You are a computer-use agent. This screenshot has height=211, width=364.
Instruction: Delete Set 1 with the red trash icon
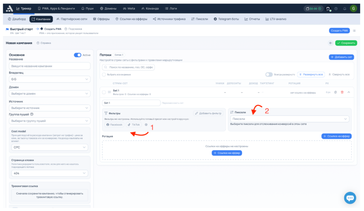pos(342,92)
